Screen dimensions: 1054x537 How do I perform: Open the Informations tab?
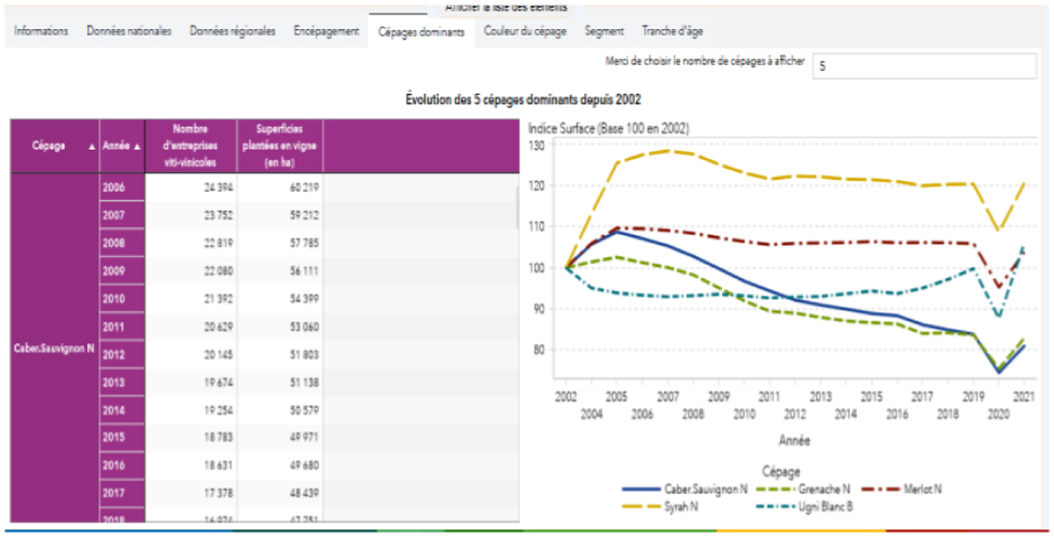[x=41, y=31]
